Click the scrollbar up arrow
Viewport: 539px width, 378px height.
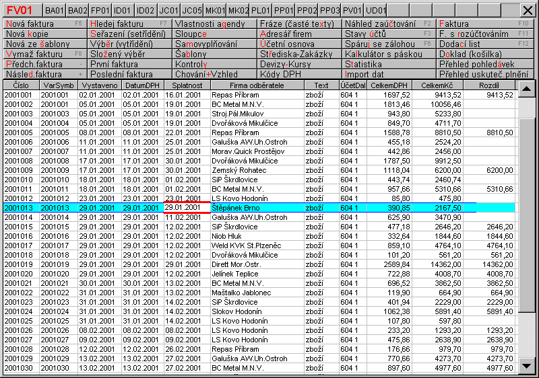(526, 89)
